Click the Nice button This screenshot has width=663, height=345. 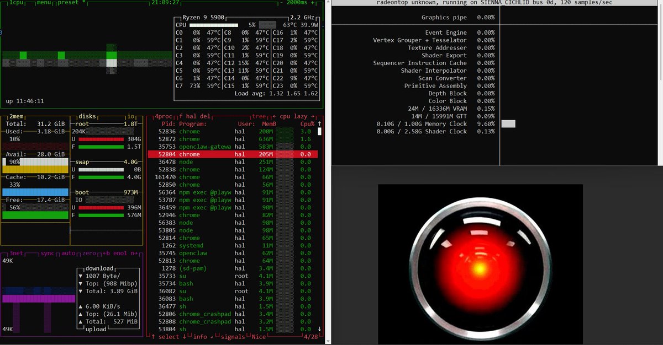click(x=259, y=337)
